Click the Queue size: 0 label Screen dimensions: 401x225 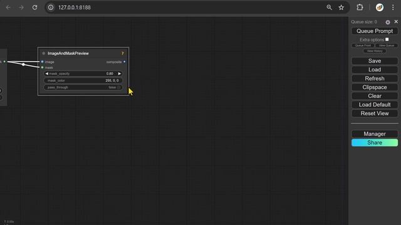tap(364, 22)
